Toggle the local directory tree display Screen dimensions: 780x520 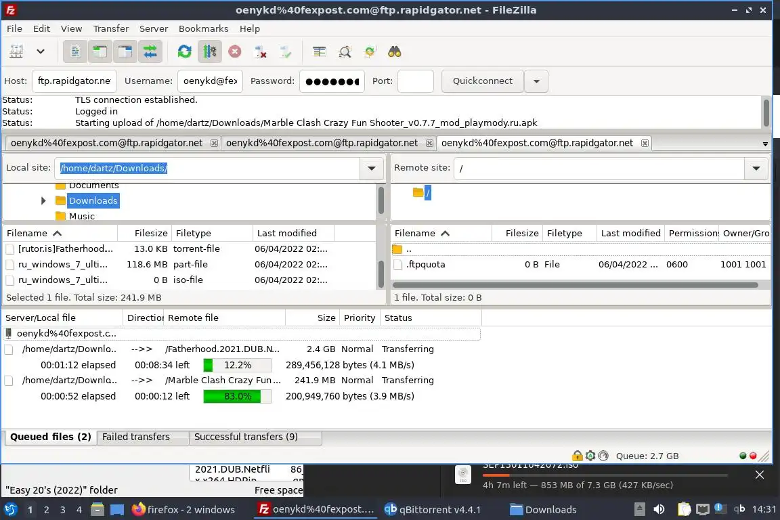[100, 51]
